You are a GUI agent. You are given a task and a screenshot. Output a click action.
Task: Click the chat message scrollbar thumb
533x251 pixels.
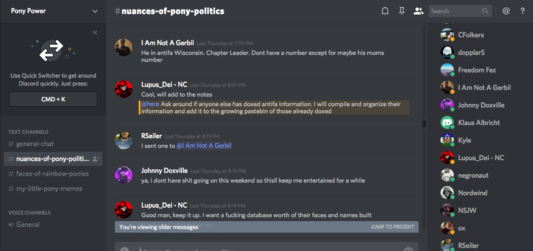(x=424, y=123)
